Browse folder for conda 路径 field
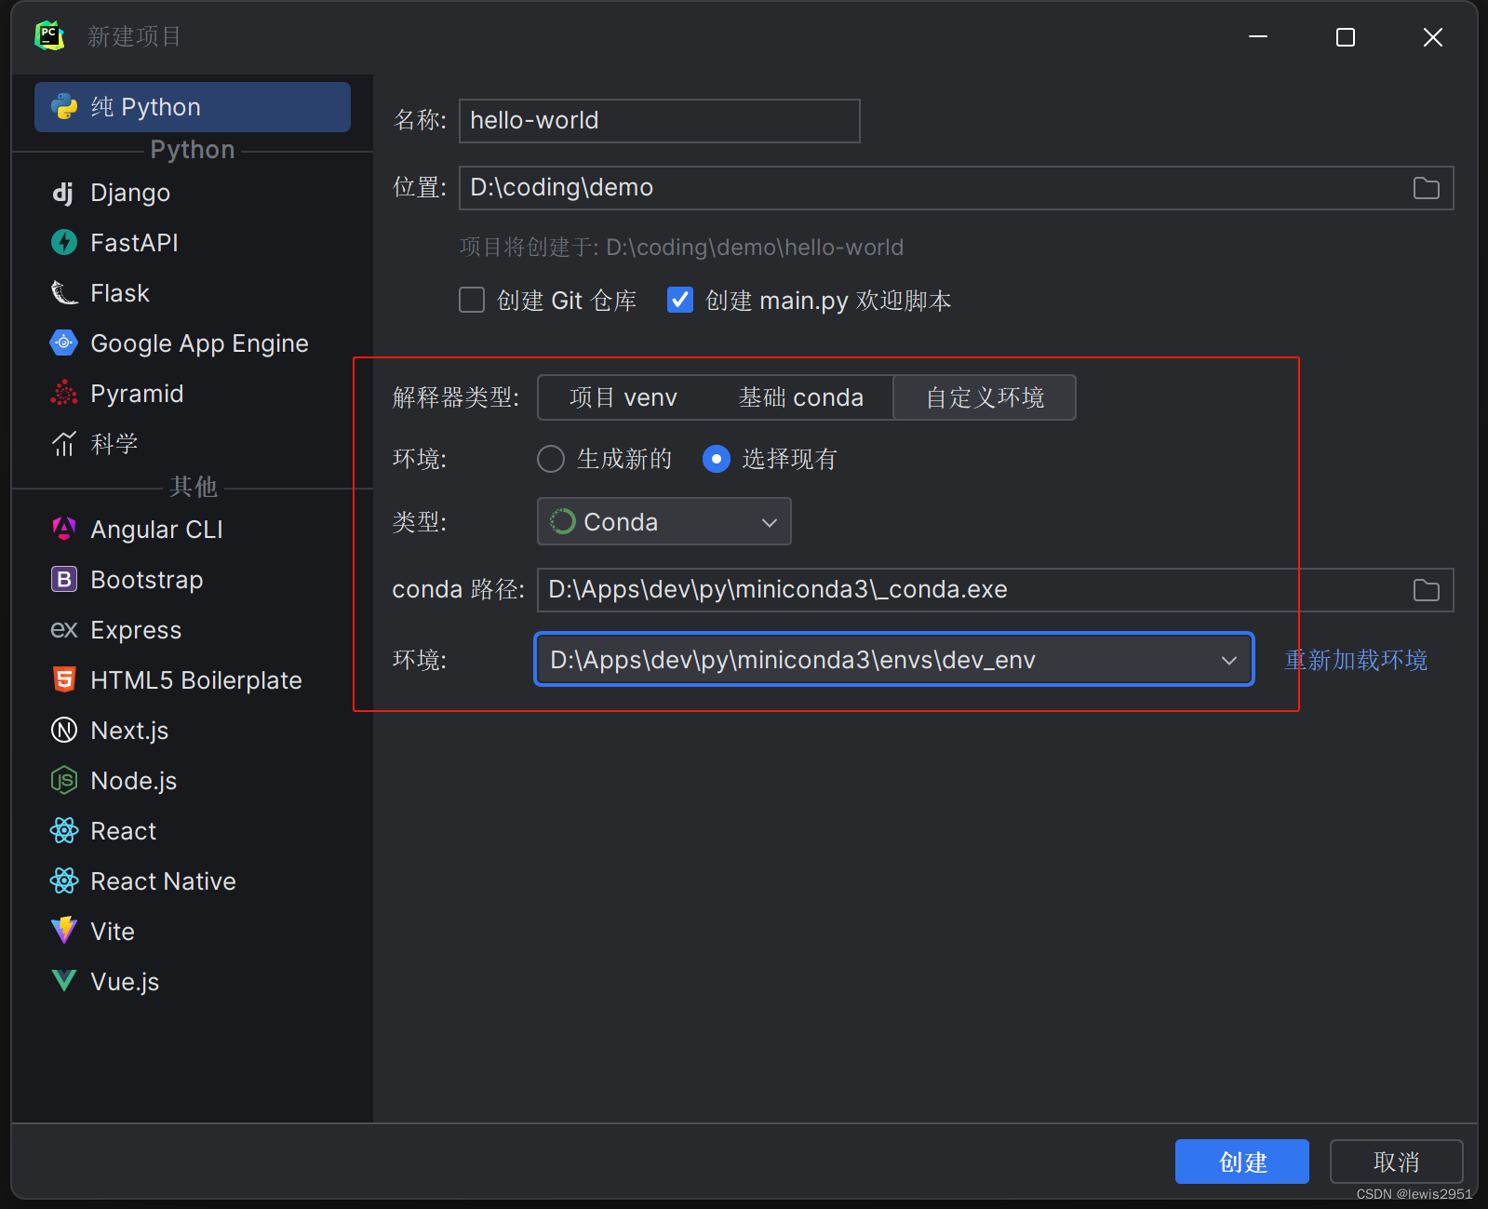This screenshot has height=1209, width=1488. pyautogui.click(x=1426, y=590)
